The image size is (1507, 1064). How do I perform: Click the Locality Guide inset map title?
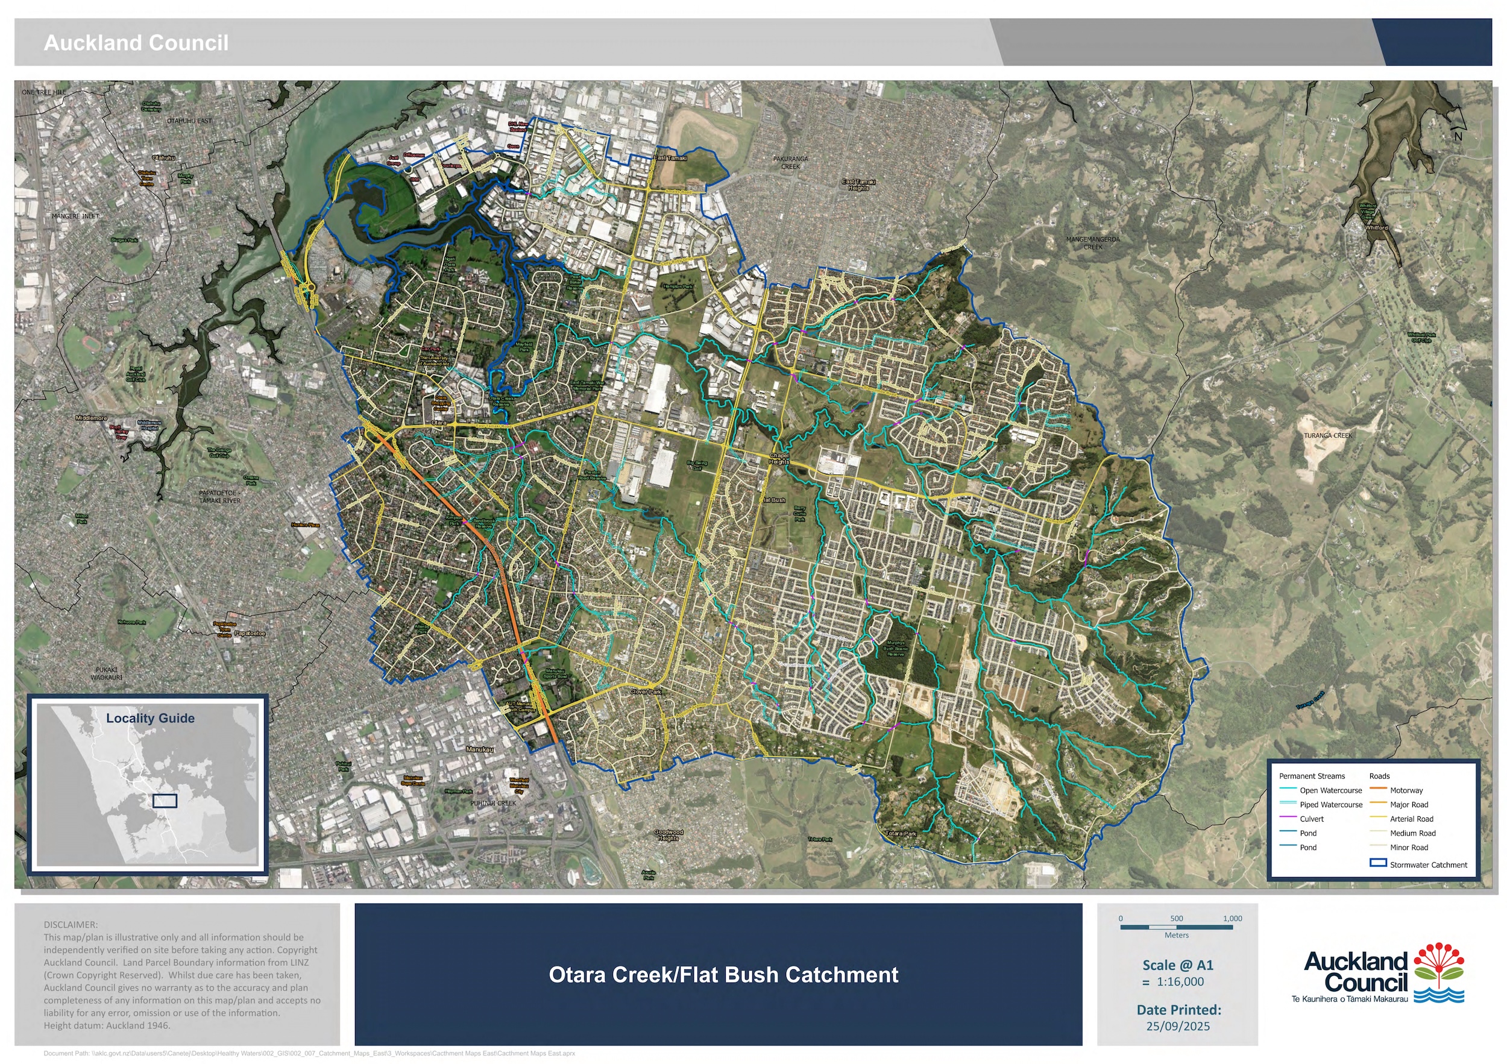(150, 718)
